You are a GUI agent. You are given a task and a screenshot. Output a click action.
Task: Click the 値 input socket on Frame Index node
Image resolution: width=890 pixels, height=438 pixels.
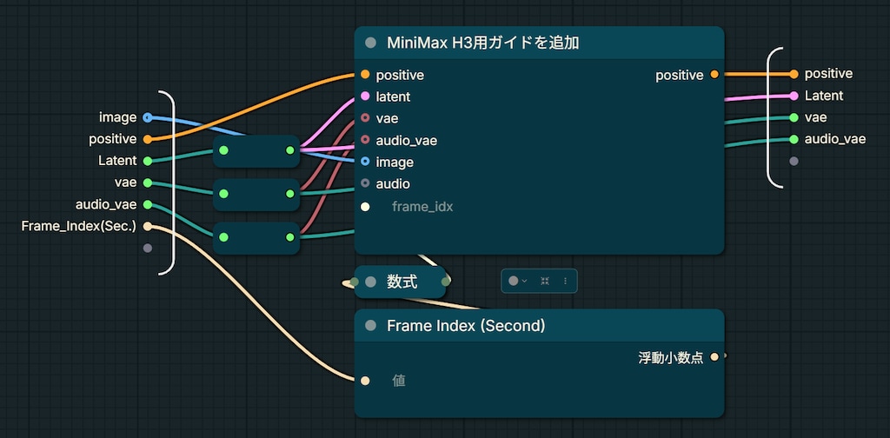365,381
